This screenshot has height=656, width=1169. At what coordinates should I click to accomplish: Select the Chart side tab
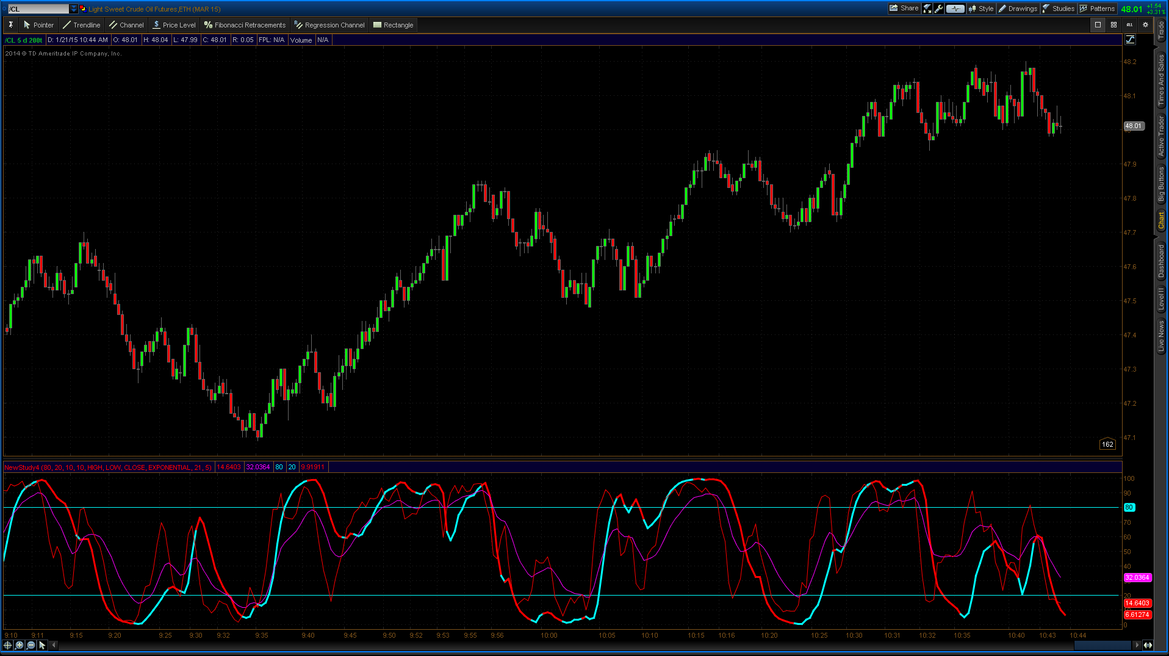coord(1161,220)
